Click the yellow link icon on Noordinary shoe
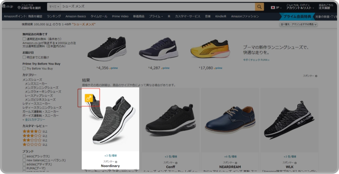The width and height of the screenshot is (339, 174). pos(89,98)
